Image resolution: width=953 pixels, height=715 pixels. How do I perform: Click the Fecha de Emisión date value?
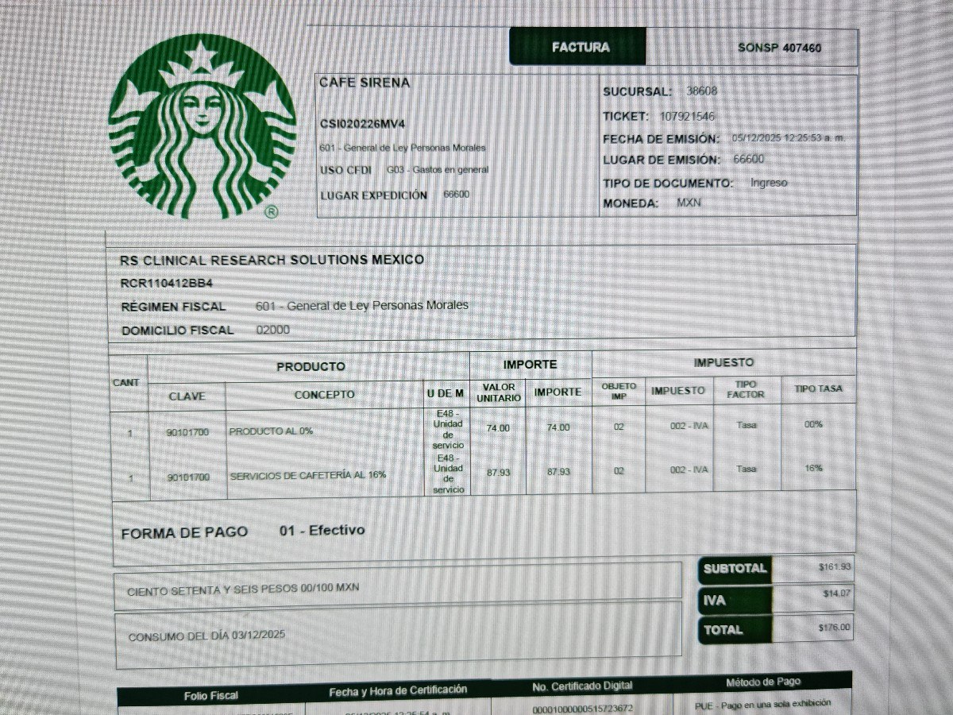pyautogui.click(x=788, y=137)
